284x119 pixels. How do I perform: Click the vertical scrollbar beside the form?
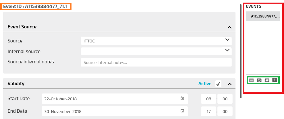point(241,52)
